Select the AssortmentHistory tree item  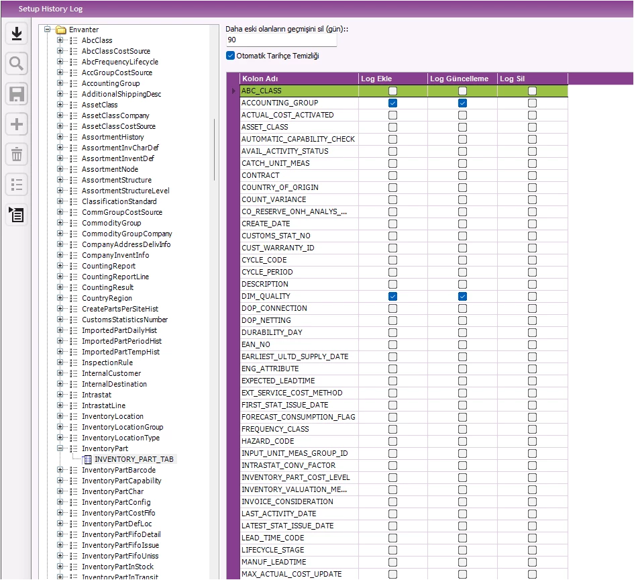coord(113,137)
